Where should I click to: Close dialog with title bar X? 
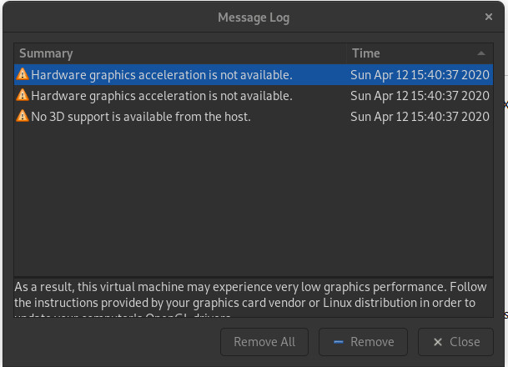click(489, 17)
